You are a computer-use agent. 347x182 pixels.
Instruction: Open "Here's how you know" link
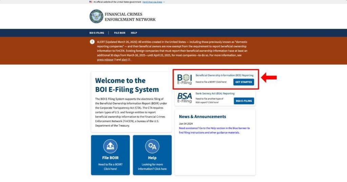click(x=152, y=2)
